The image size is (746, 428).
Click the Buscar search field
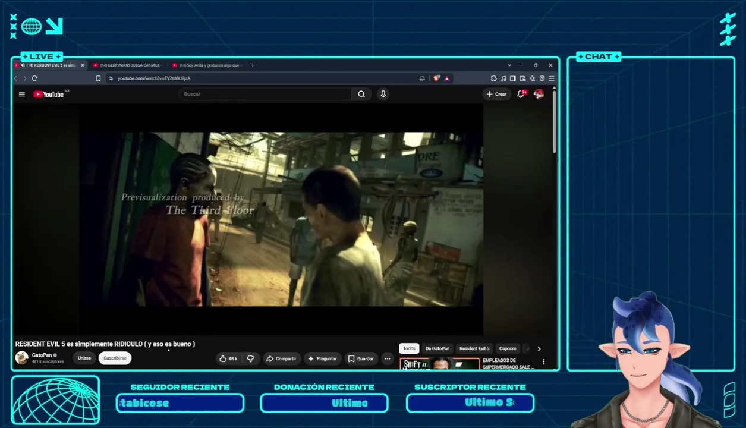[x=265, y=94]
